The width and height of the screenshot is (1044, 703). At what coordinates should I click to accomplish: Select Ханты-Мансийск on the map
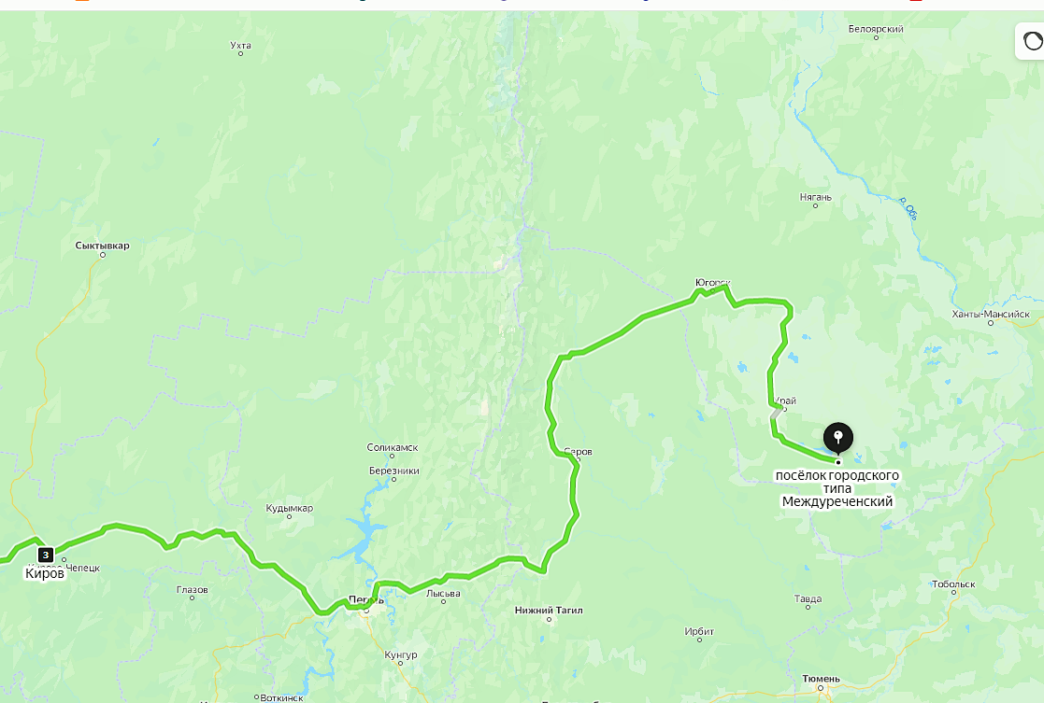tap(990, 314)
